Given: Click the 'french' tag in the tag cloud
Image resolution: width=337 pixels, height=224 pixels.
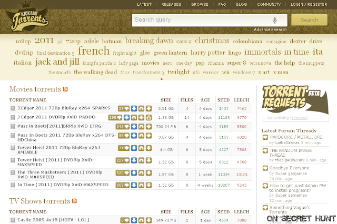Looking at the screenshot, I should click(x=94, y=51).
